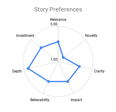Click the blue line between Depth and Investment
Image resolution: width=116 pixels, height=112 pixels.
34,58
